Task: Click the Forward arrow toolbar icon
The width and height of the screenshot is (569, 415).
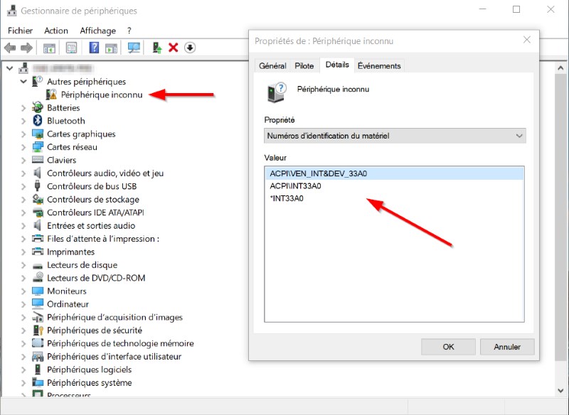Action: coord(26,48)
